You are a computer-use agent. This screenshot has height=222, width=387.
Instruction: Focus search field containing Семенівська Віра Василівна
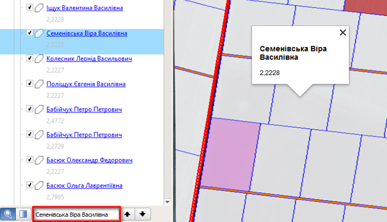[x=77, y=214]
